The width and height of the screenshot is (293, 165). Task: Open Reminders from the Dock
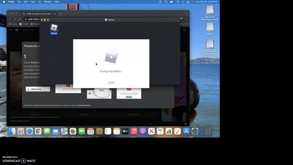[108, 132]
